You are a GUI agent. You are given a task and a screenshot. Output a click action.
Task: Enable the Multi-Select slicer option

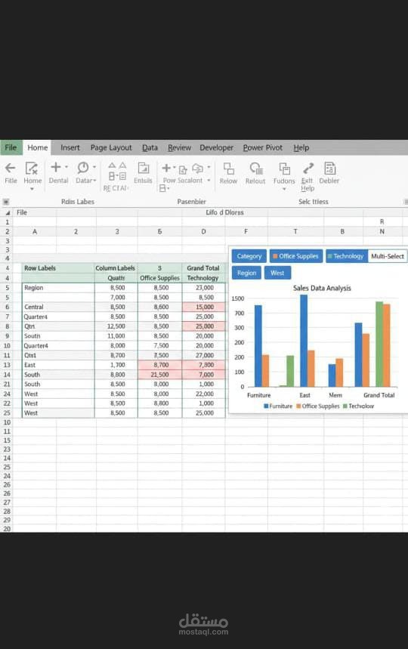tap(388, 256)
